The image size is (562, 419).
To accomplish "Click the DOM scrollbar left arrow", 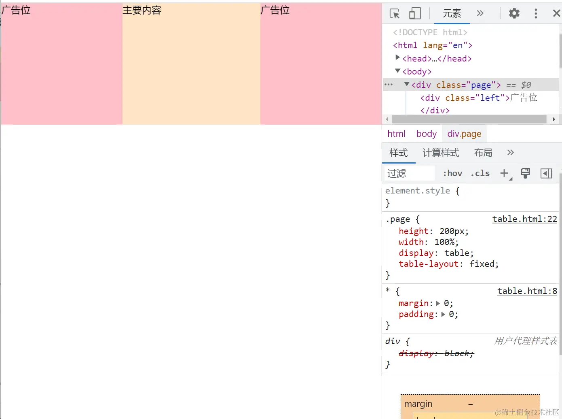I will (387, 119).
